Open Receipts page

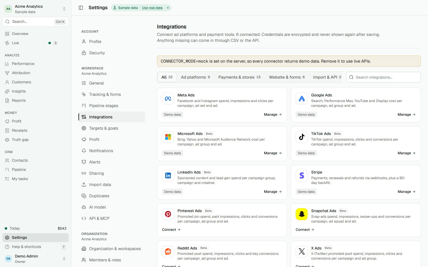click(x=35, y=131)
